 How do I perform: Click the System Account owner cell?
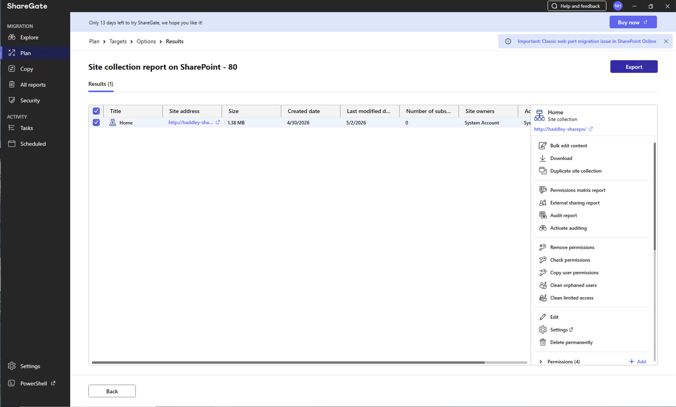click(x=481, y=123)
